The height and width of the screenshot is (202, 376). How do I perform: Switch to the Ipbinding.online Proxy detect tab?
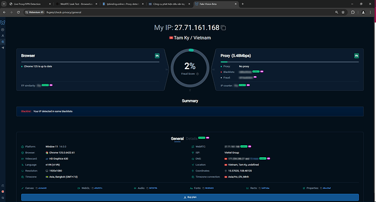pyautogui.click(x=123, y=4)
